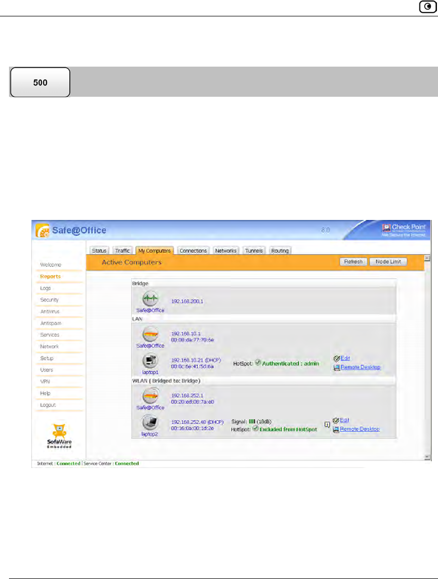The image size is (438, 579).
Task: Click the Excluded from HotSpot check icon
Action: (x=255, y=428)
